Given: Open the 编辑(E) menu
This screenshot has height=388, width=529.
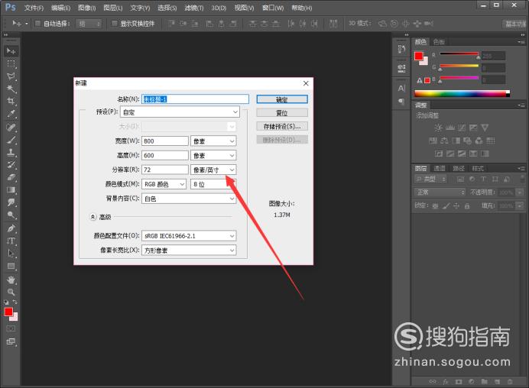Looking at the screenshot, I should tap(60, 8).
